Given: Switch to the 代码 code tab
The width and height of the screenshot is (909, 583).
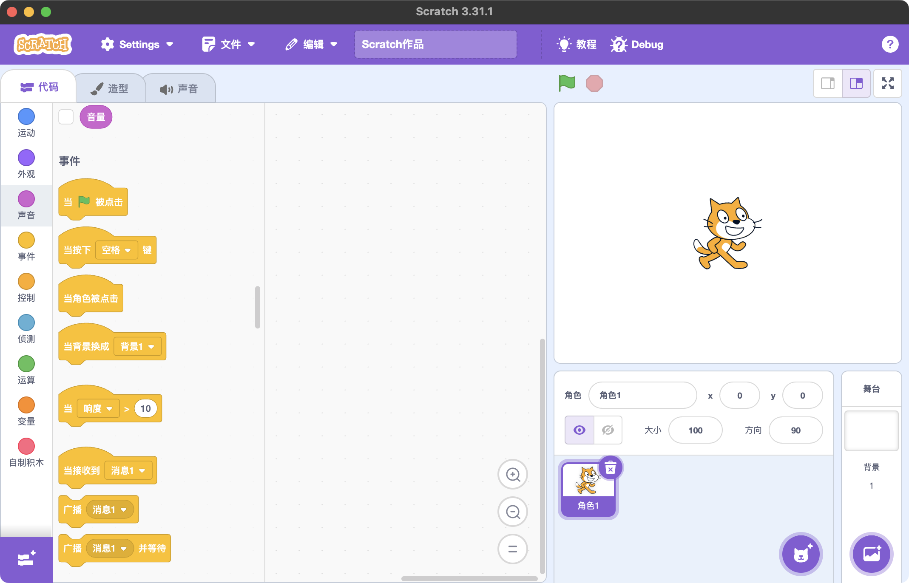Looking at the screenshot, I should (x=39, y=87).
